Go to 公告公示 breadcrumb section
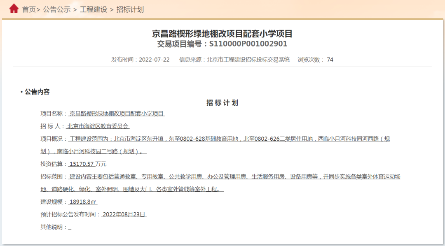The height and width of the screenshot is (246, 445). [x=57, y=9]
